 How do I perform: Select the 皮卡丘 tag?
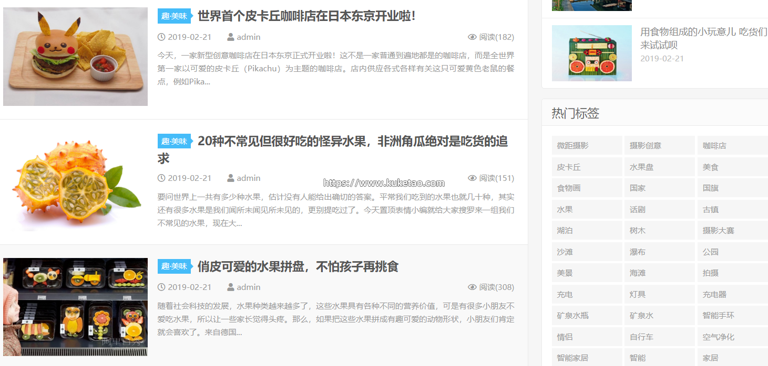pos(587,167)
